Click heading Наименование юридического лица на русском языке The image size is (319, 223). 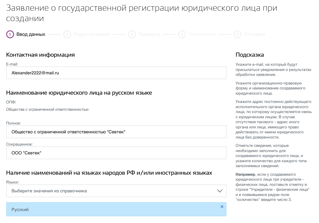point(79,93)
